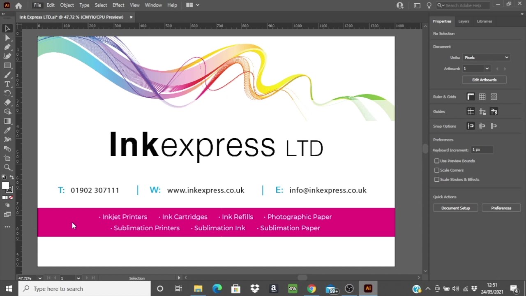Click the Change Screen Mode icon
The width and height of the screenshot is (526, 296).
pyautogui.click(x=7, y=215)
